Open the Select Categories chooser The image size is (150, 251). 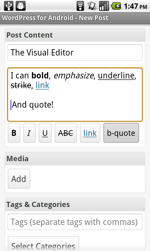pos(43,244)
